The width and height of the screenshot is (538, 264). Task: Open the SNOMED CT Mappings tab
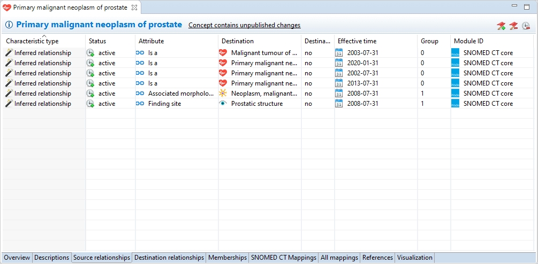click(x=284, y=258)
